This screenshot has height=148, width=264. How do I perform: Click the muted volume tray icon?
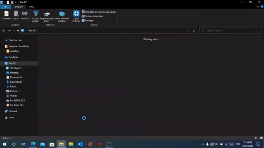217,144
